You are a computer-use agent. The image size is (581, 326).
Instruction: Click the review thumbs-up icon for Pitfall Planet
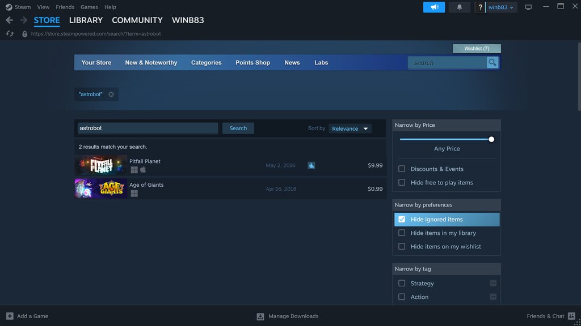tap(311, 165)
